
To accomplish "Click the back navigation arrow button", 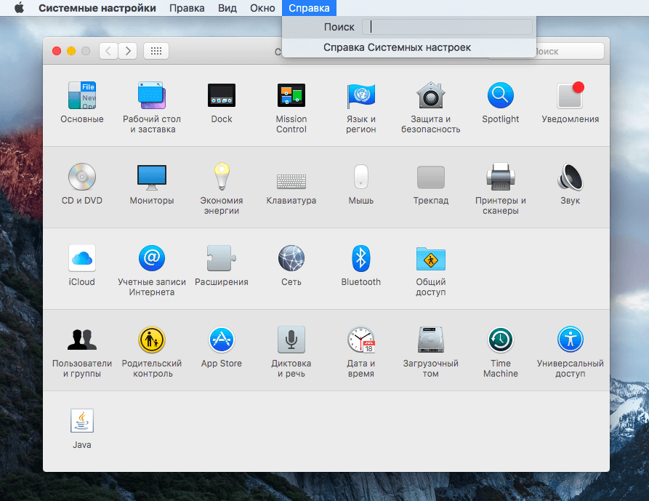I will click(x=108, y=51).
